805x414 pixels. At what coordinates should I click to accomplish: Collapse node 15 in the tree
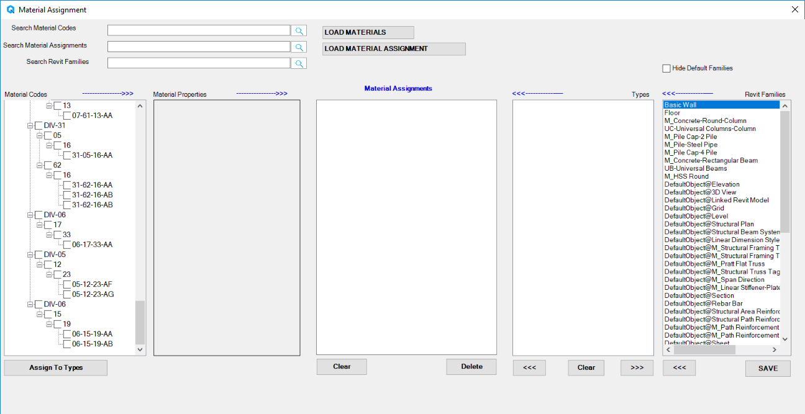[39, 314]
